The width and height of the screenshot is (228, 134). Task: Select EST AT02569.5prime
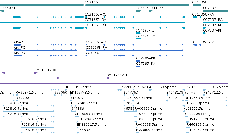click(x=163, y=87)
